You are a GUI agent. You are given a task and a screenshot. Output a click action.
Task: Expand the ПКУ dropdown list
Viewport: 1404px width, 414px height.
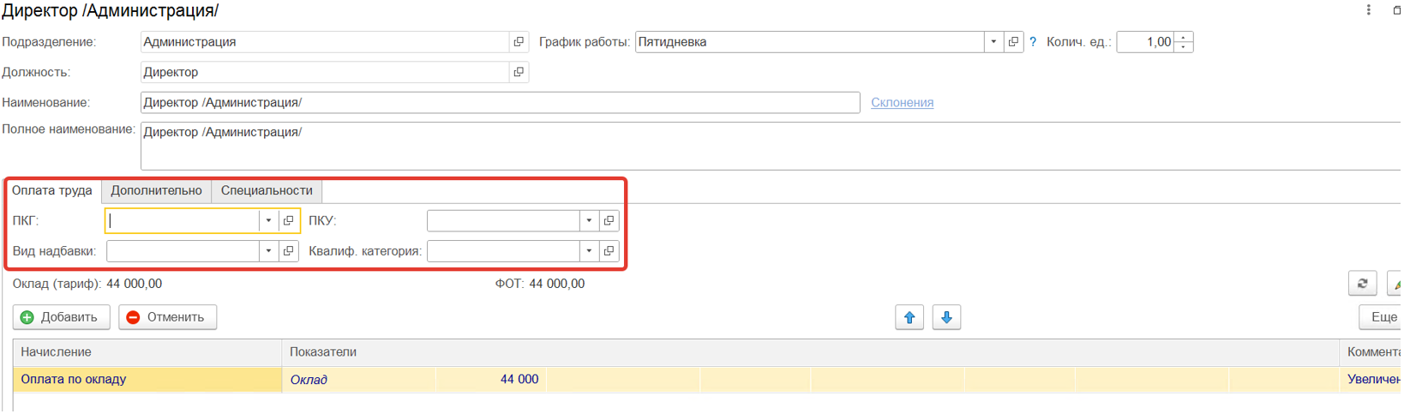(589, 221)
